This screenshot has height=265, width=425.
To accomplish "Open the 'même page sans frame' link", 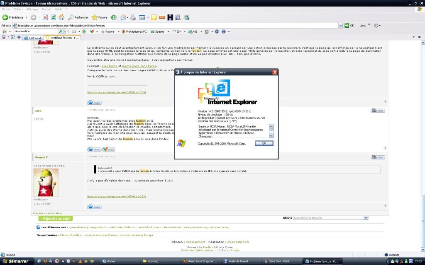I will point(139,66).
